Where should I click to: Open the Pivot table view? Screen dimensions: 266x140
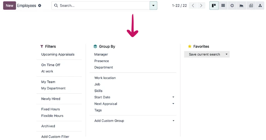tap(251, 6)
